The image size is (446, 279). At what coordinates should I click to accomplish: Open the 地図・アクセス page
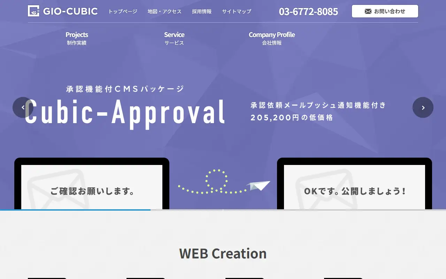coord(164,12)
